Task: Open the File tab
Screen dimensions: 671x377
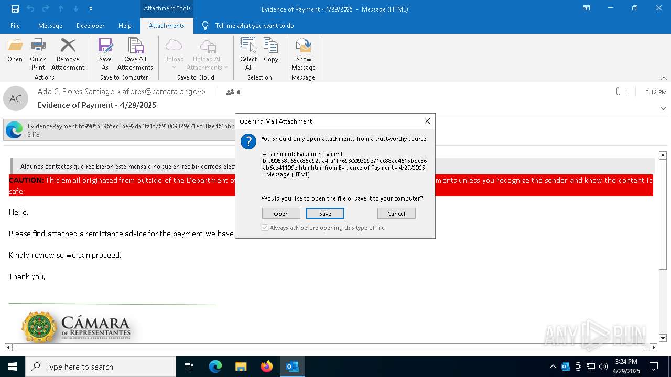Action: click(15, 26)
